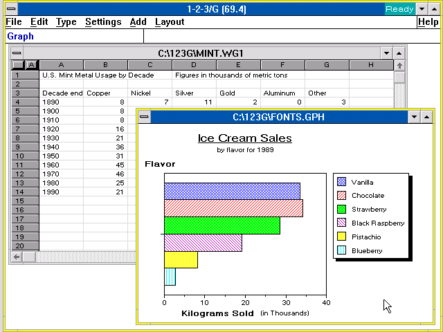Select the yellow Pistachio bar in chart
This screenshot has width=443, height=332.
181,260
